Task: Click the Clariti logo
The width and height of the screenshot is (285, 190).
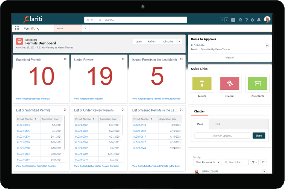Action: (33, 19)
